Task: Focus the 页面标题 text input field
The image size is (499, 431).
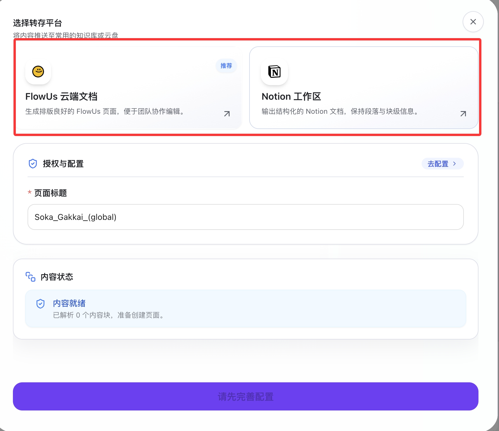Action: pos(245,217)
